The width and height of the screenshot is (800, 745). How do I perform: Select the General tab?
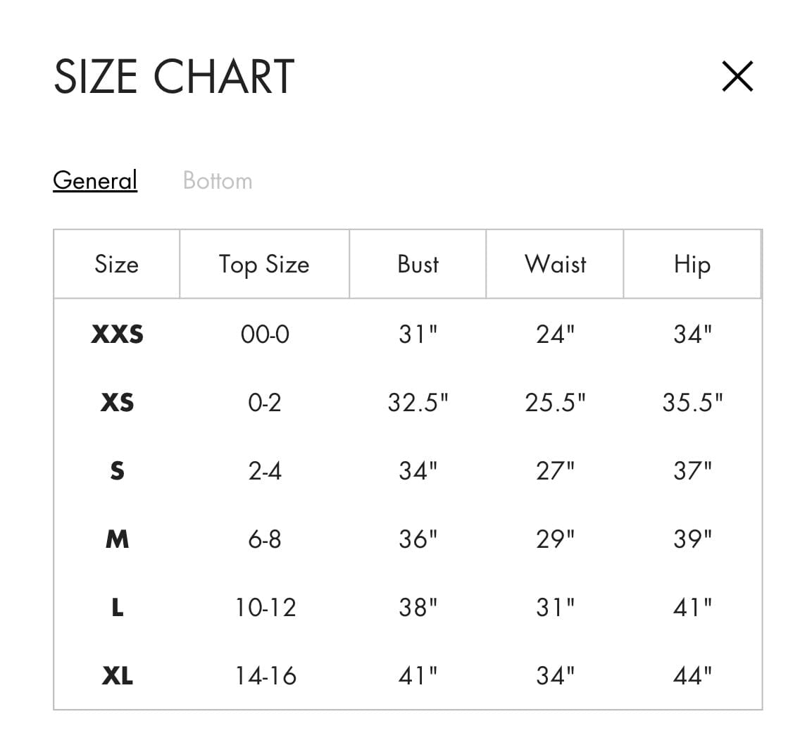[95, 180]
